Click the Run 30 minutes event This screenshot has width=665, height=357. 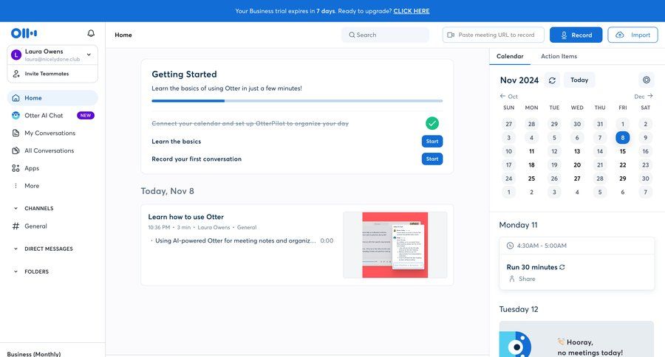tap(532, 267)
